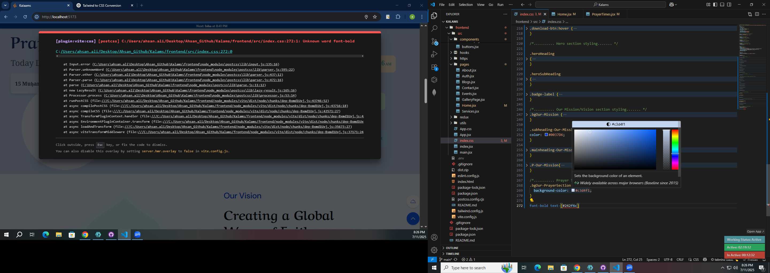
Task: Open the Extensions view icon
Action: [x=434, y=67]
